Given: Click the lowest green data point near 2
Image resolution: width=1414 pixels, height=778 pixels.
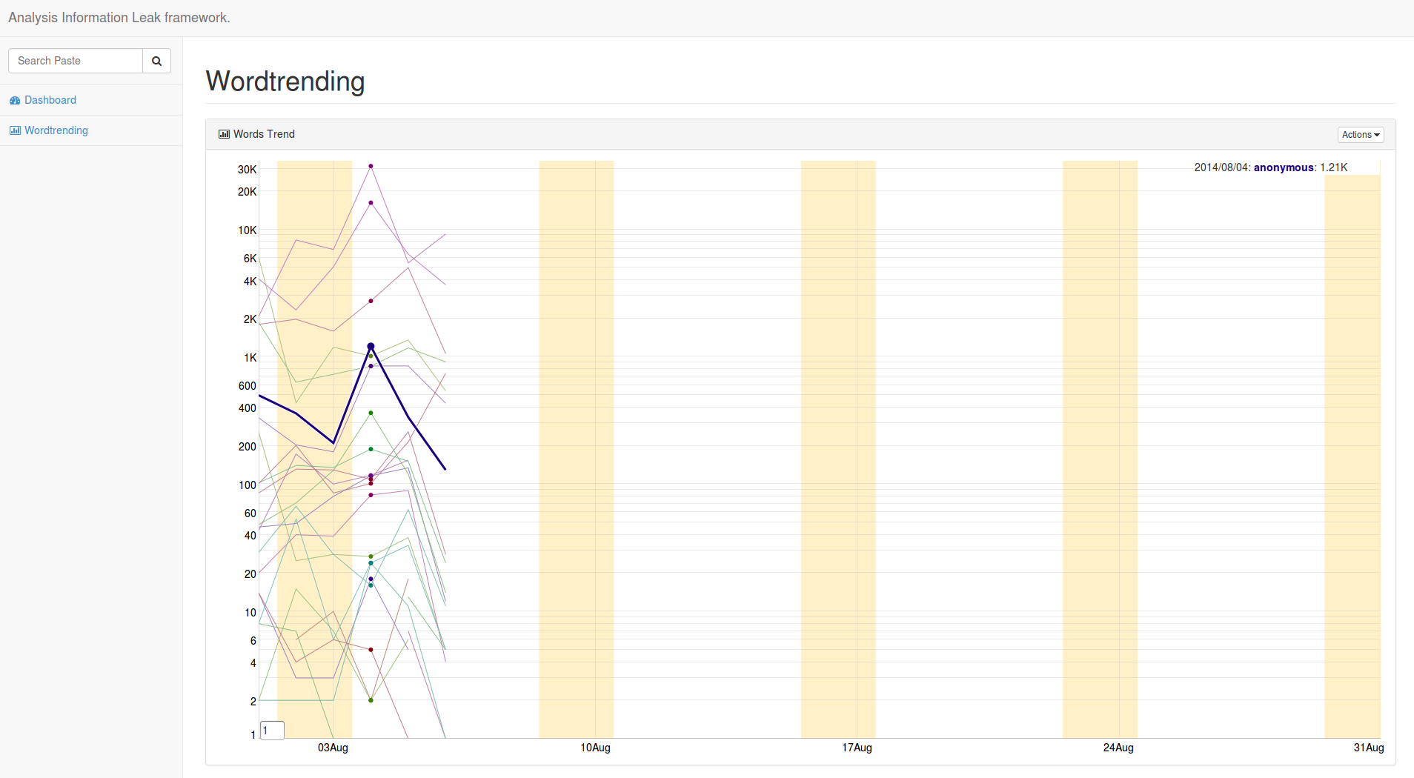Looking at the screenshot, I should coord(371,700).
